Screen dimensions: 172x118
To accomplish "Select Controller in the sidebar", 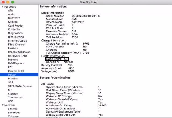I will 14,29.
